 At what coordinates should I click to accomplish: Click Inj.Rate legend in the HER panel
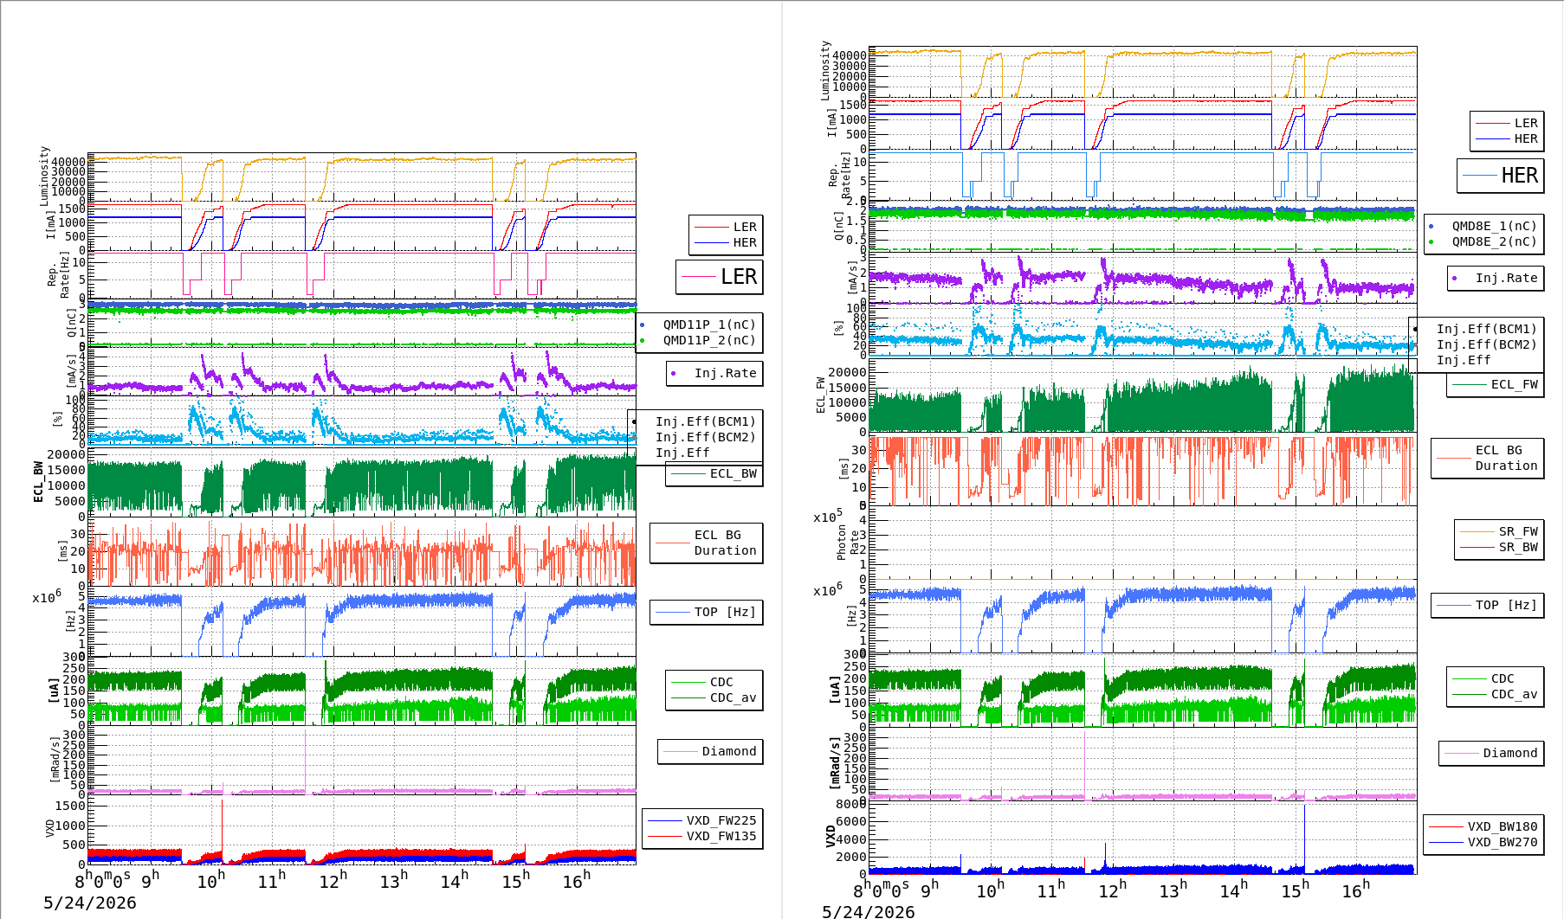[x=1507, y=278]
